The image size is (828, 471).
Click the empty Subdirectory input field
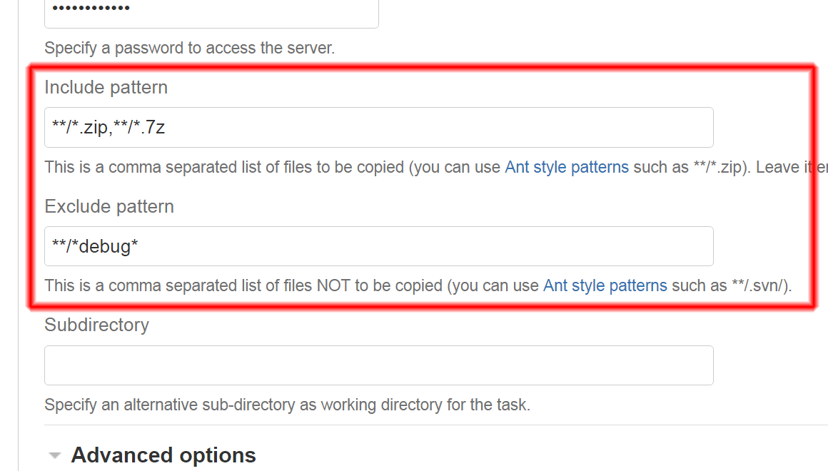(378, 365)
